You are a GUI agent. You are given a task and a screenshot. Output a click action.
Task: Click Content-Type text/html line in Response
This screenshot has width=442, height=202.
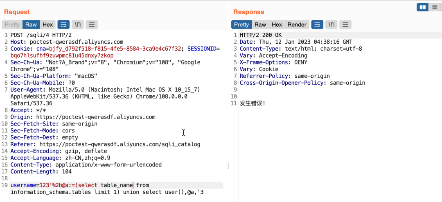pyautogui.click(x=301, y=49)
